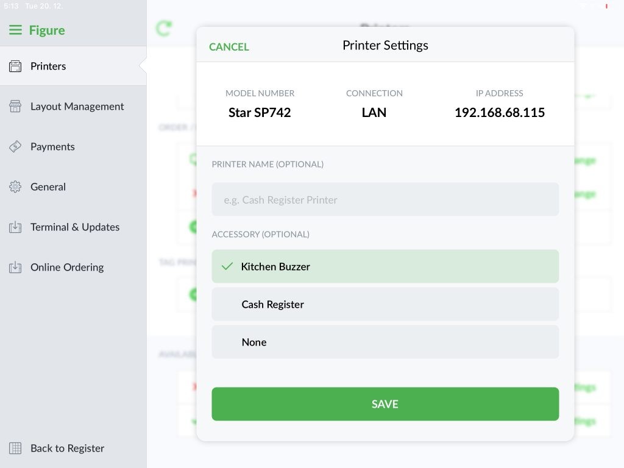The width and height of the screenshot is (624, 468).
Task: Click the Back to Register grid icon
Action: 15,448
